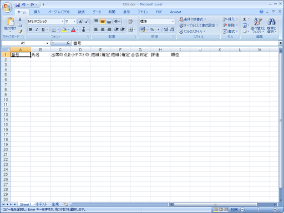Open セルのスタイル cell styles menu
The width and height of the screenshot is (284, 213).
pyautogui.click(x=192, y=32)
